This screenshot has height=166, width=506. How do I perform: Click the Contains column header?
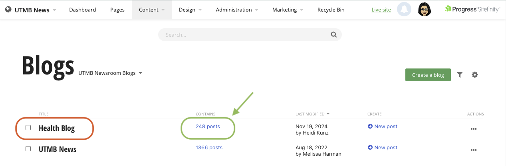click(205, 114)
